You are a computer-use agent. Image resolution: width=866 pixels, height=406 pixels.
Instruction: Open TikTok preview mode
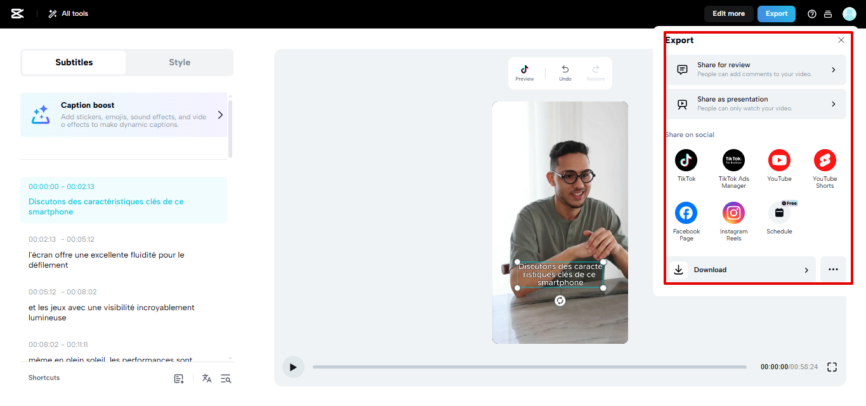524,71
